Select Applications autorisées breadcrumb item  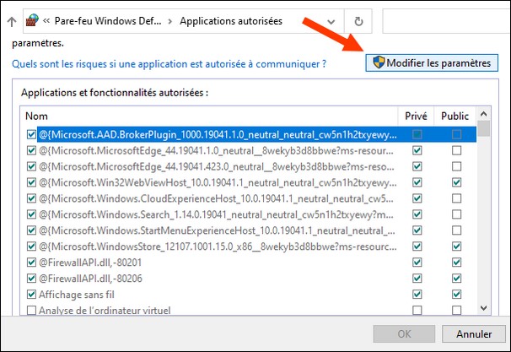[x=231, y=21]
